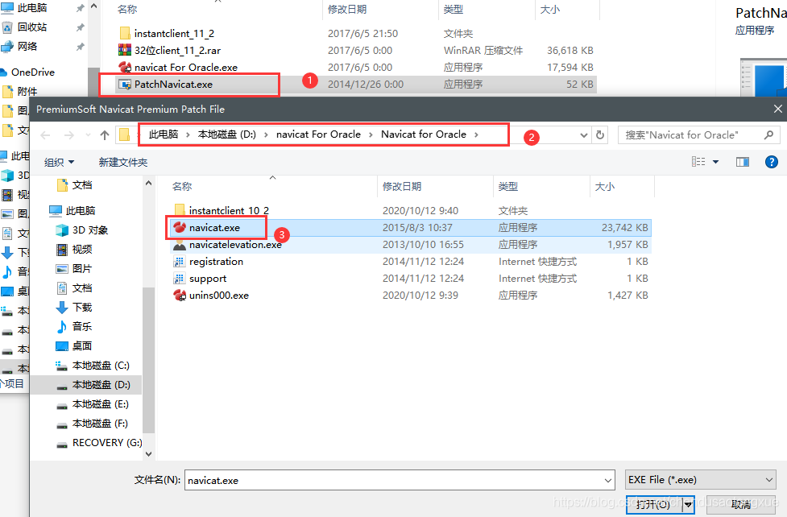
Task: Select 音乐 in dialog navigation tree
Action: (x=82, y=327)
